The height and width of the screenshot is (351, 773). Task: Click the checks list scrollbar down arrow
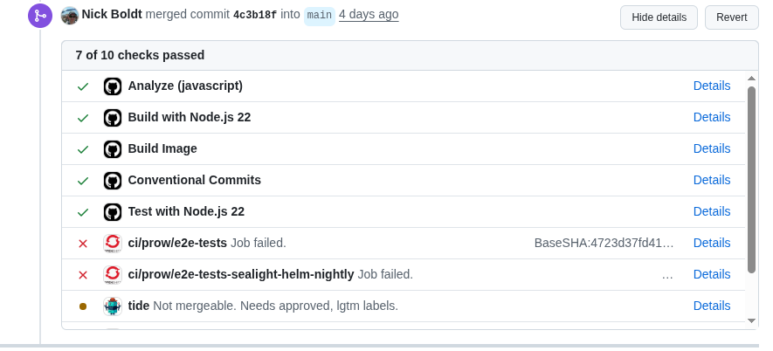(x=751, y=320)
